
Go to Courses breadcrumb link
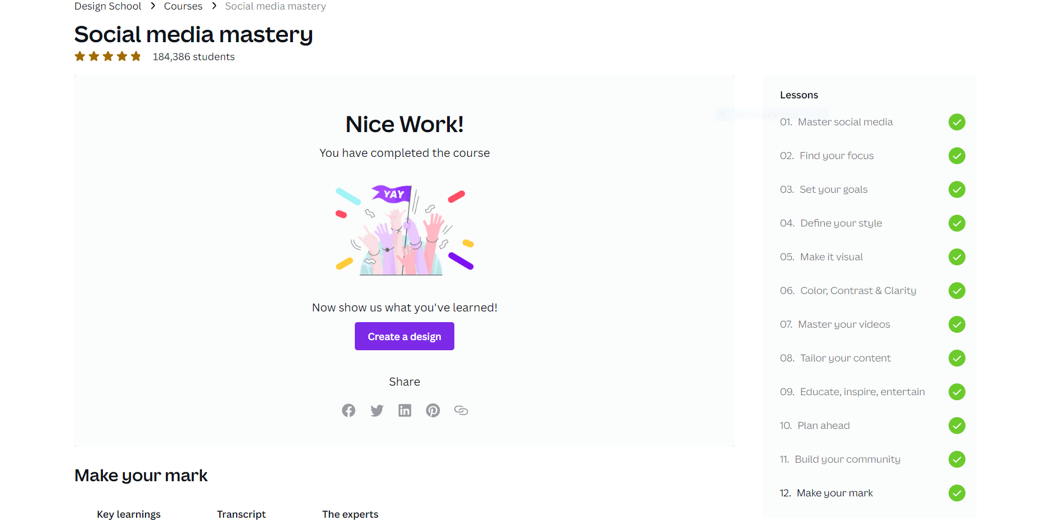(x=183, y=6)
